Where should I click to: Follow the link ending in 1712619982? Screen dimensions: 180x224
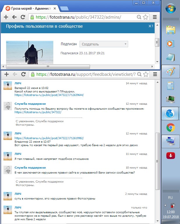pyautogui.click(x=49, y=138)
